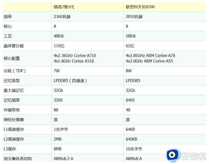Image resolution: width=209 pixels, height=164 pixels.
Task: Click the 640KB L2 cache value
Action: [132, 139]
